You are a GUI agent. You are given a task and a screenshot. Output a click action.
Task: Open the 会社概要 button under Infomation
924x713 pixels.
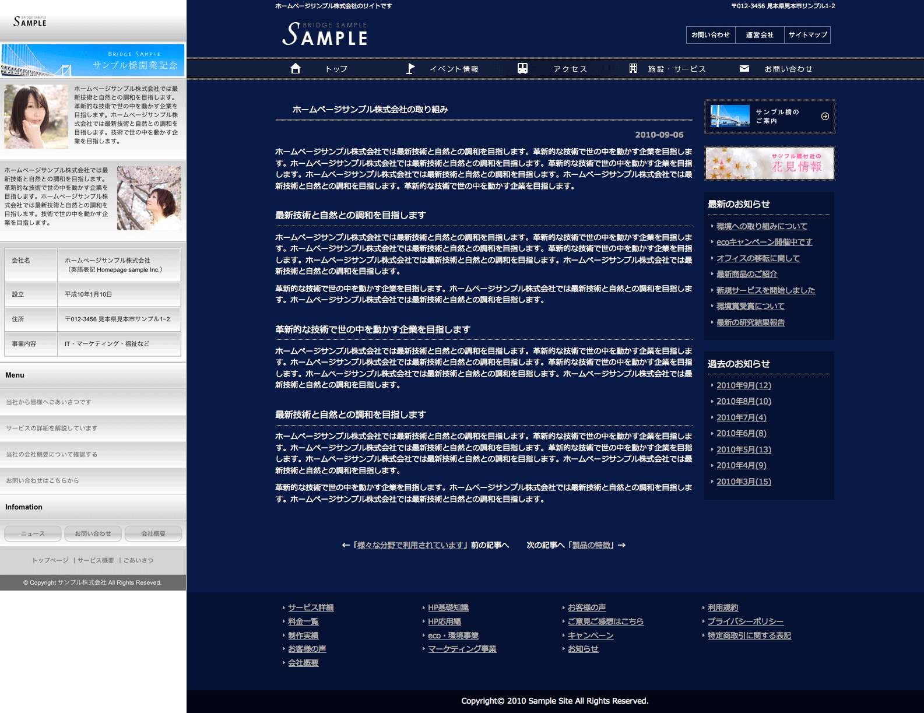[153, 533]
